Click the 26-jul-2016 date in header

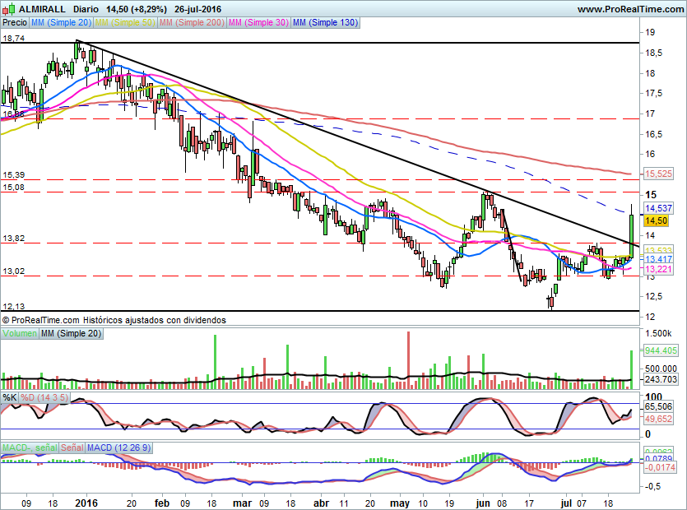pyautogui.click(x=197, y=9)
